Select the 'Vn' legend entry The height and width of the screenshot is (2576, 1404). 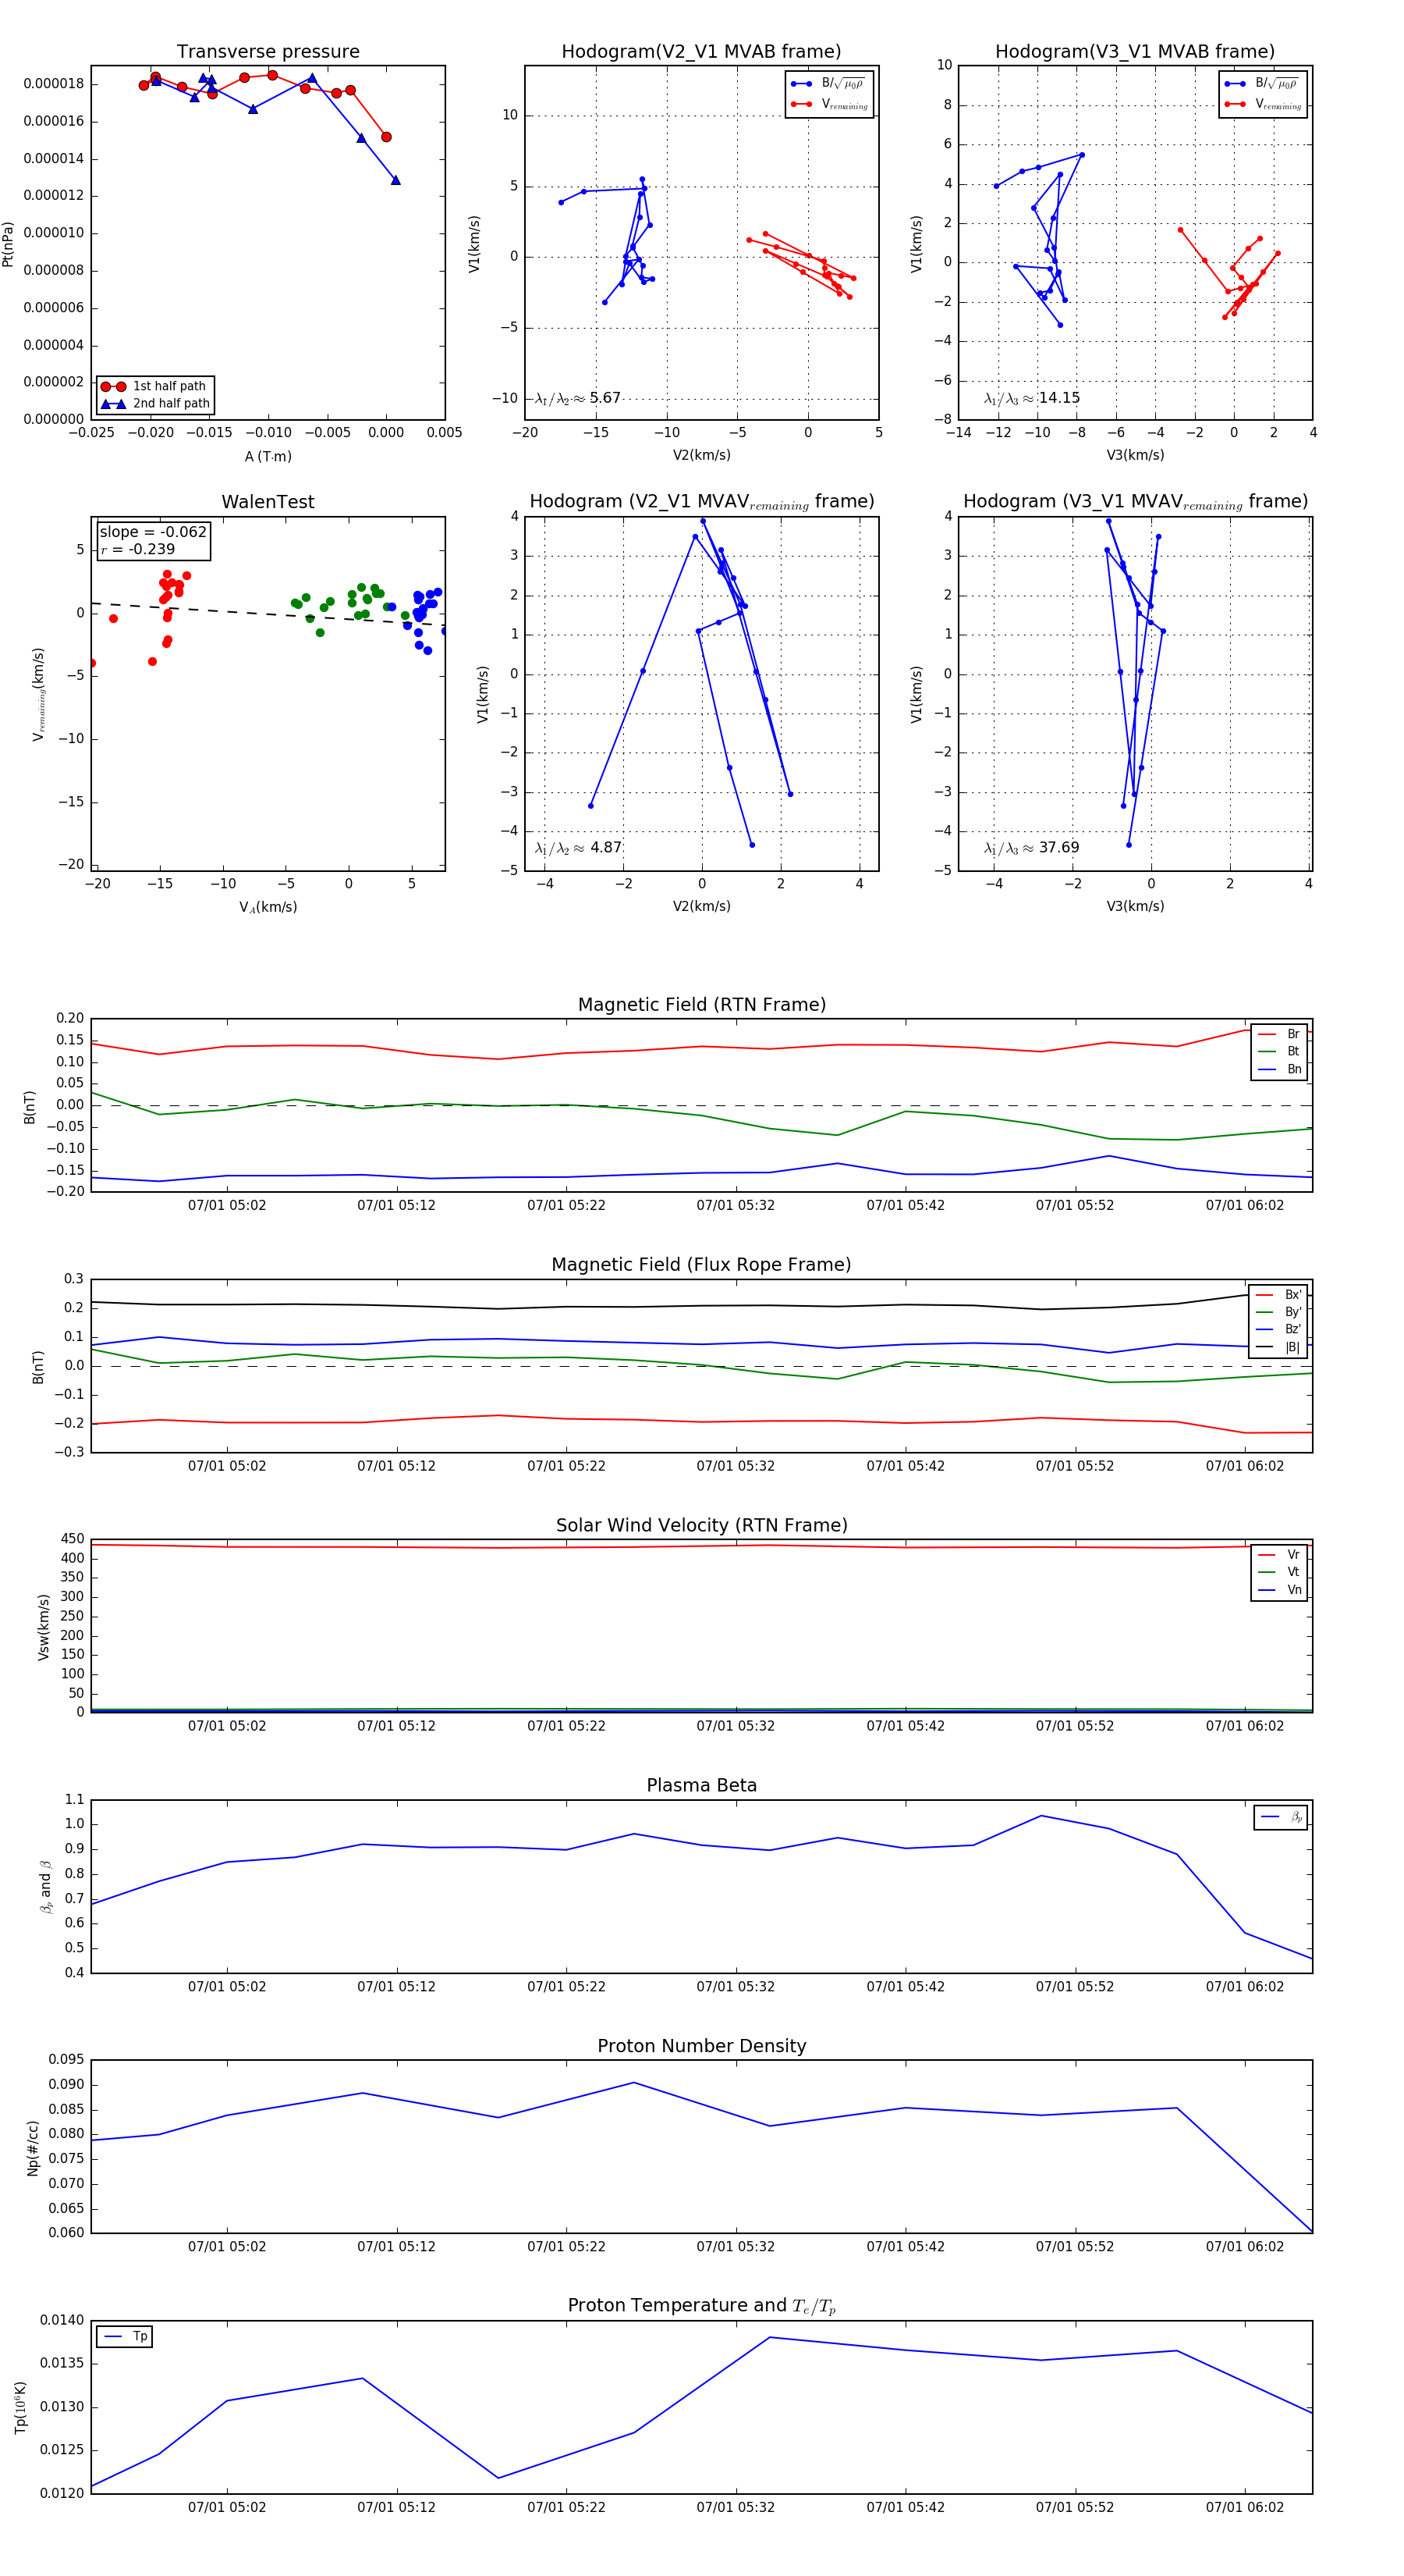(1279, 1590)
